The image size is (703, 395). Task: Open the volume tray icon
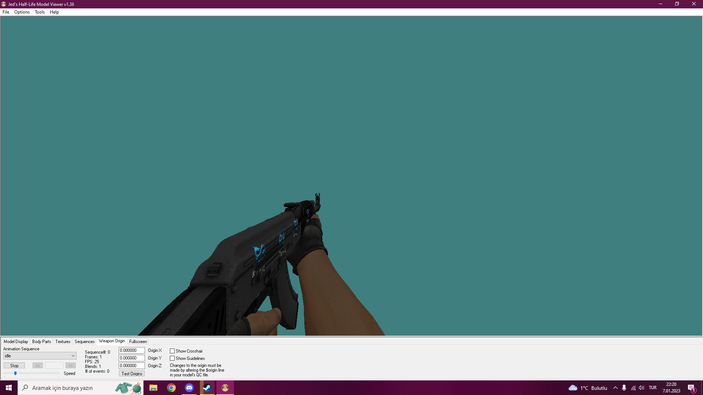(x=641, y=388)
